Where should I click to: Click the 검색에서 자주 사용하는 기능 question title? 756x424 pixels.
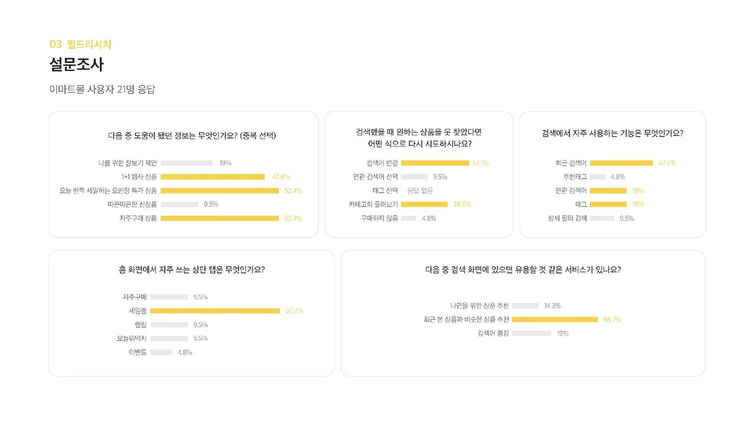click(x=612, y=133)
